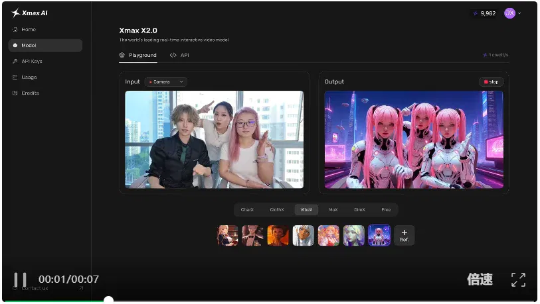Choose the orange-haired cartoon preset thumbnail

point(329,236)
